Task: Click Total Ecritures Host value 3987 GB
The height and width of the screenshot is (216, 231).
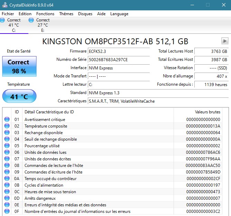Action: pyautogui.click(x=211, y=60)
